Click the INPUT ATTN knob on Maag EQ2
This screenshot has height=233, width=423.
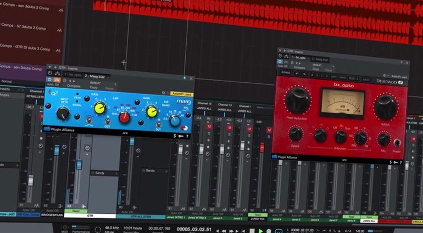(63, 113)
